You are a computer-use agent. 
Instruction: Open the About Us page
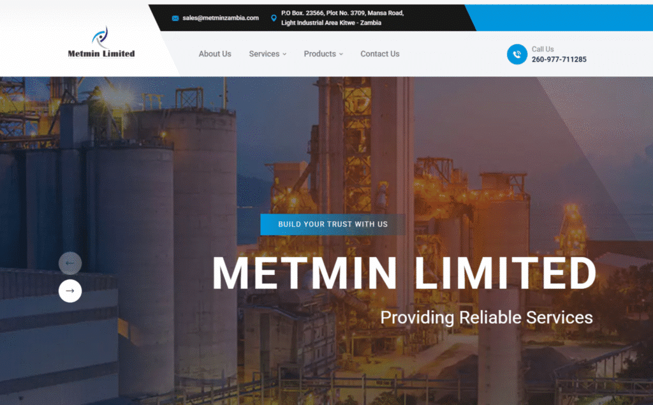[215, 54]
